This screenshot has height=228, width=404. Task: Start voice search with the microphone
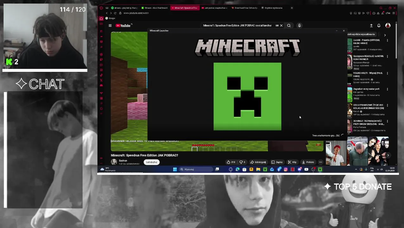299,26
